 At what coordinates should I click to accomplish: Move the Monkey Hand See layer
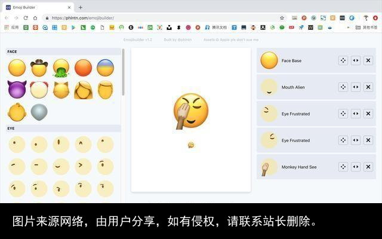tap(343, 167)
